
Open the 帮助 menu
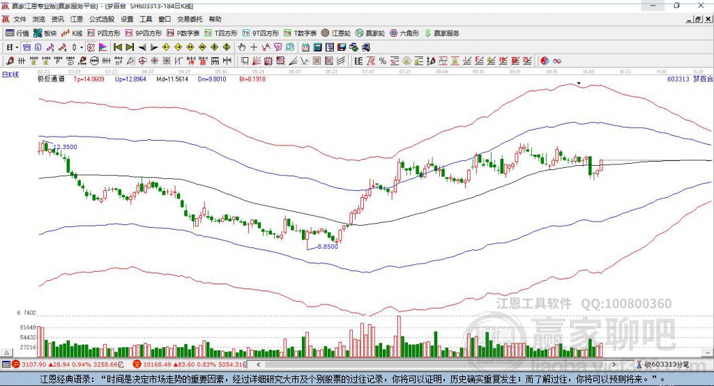[x=215, y=19]
